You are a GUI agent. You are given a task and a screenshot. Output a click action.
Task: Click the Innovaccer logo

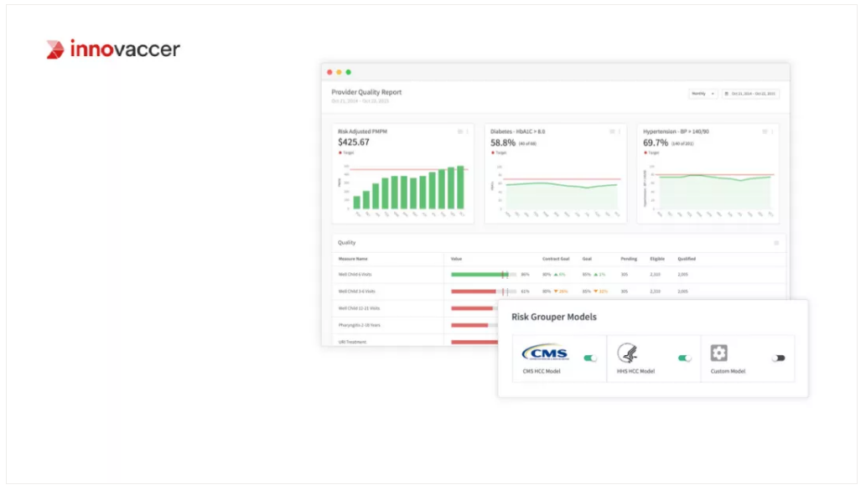tap(113, 49)
